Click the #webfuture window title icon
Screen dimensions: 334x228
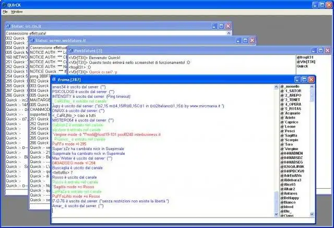(x=71, y=51)
